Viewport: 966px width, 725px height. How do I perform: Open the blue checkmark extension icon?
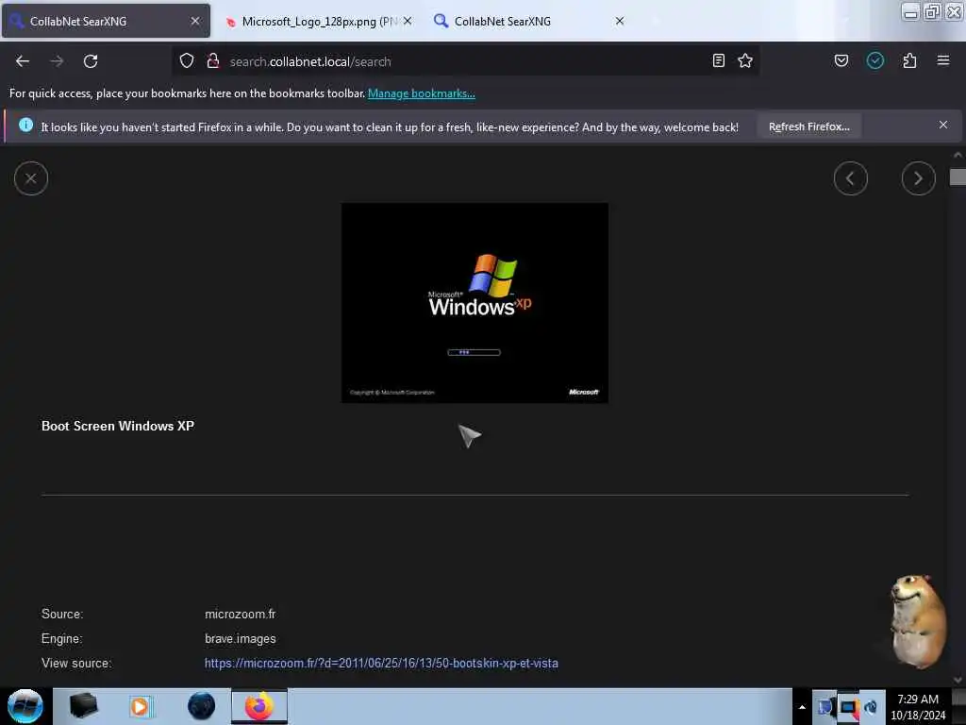click(874, 60)
